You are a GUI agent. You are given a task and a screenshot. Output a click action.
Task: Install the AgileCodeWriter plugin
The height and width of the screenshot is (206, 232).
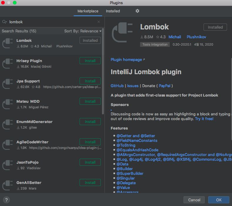[90, 142]
